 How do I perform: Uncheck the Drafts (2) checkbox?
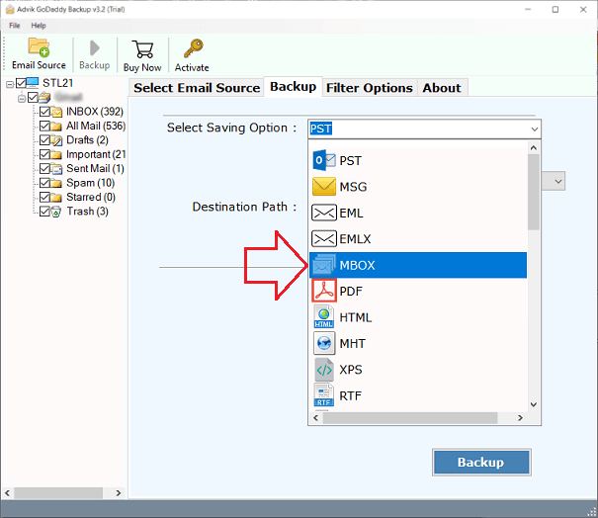(x=45, y=140)
